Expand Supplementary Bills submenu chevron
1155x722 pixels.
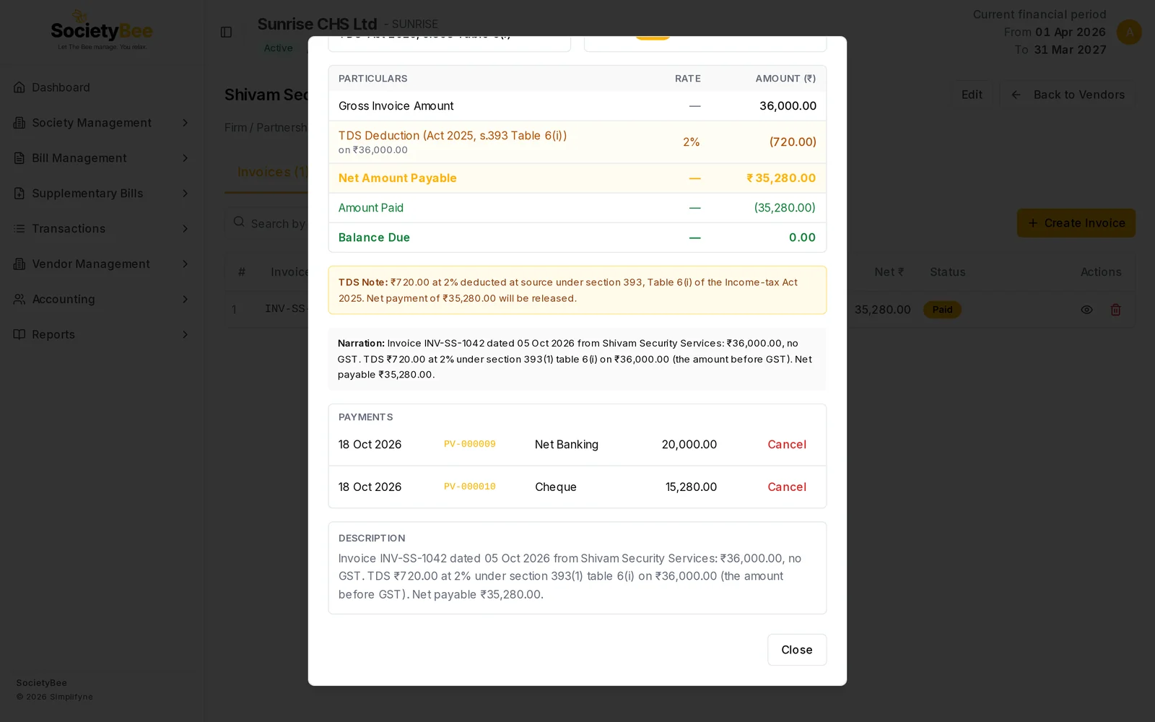(185, 193)
